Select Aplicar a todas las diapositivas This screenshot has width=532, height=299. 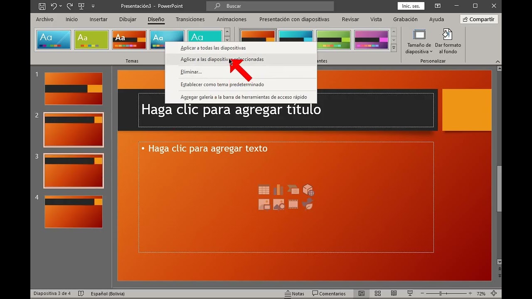241,48
